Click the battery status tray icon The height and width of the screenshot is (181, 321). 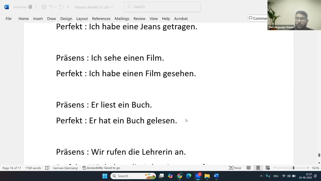(x=294, y=176)
